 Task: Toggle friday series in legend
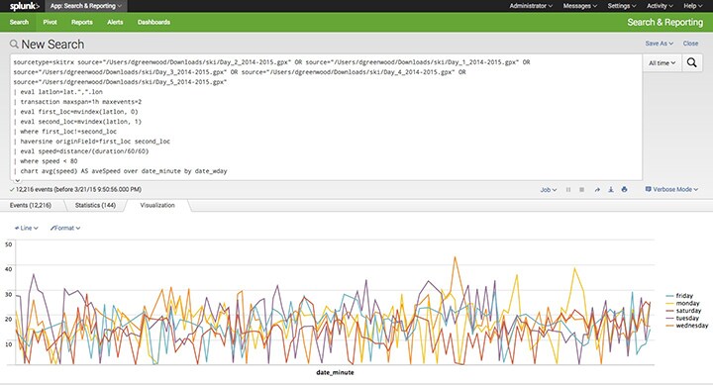679,296
